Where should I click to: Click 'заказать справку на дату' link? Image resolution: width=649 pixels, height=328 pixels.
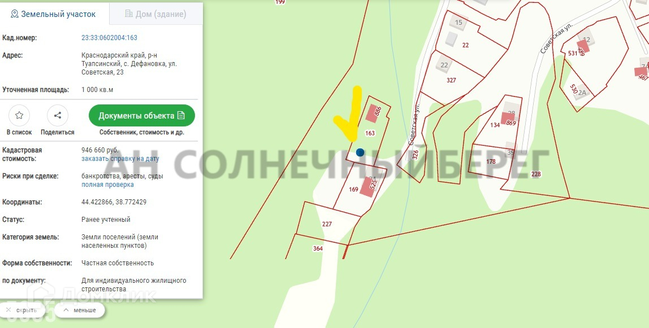pyautogui.click(x=120, y=159)
